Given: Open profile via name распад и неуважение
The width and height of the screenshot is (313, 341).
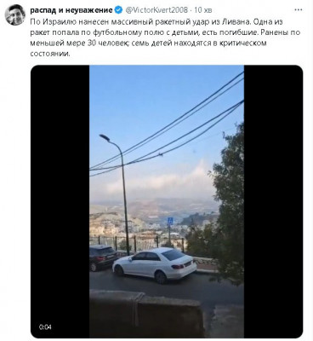Looking at the screenshot, I should click(71, 10).
